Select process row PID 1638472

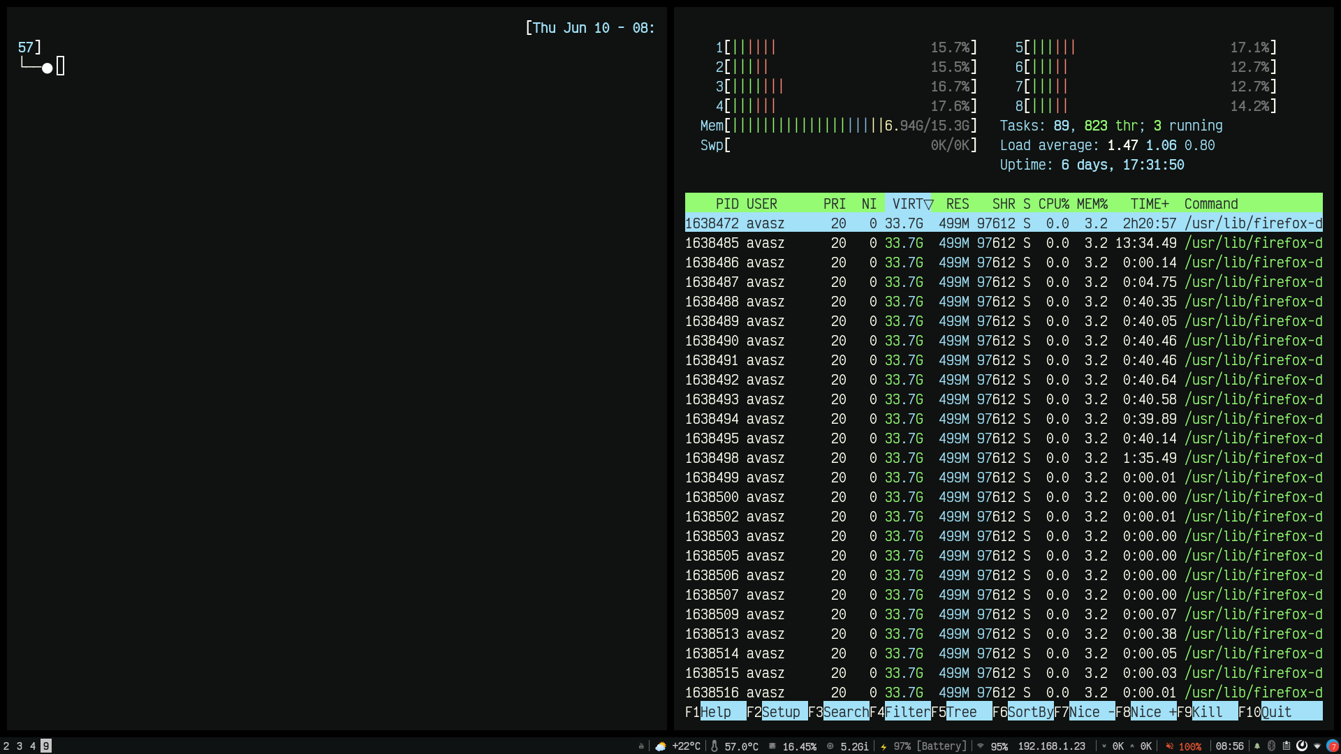click(x=1004, y=223)
